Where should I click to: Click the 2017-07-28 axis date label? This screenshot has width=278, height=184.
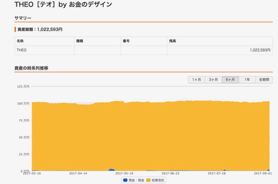pos(217,173)
